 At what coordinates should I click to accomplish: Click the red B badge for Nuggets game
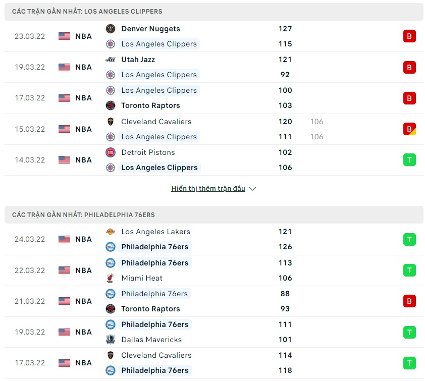pyautogui.click(x=409, y=36)
